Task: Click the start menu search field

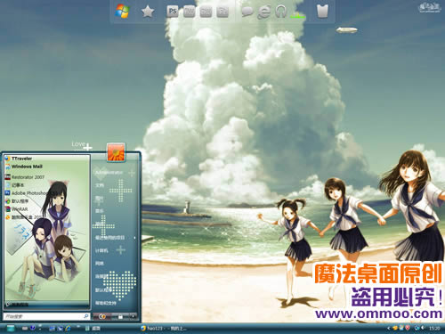Action: [x=46, y=316]
